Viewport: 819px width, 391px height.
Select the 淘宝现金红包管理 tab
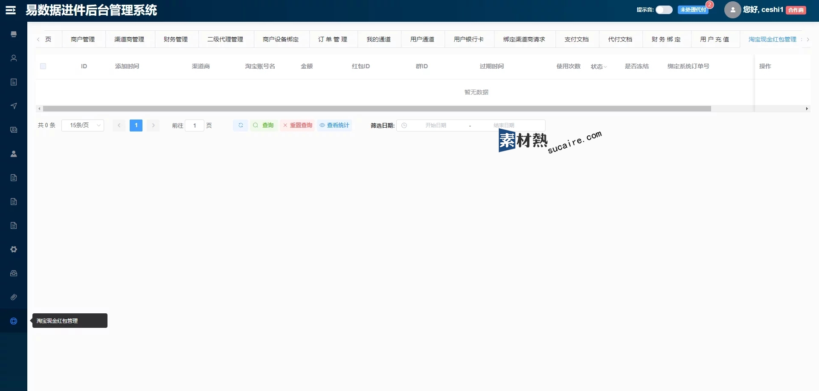coord(773,39)
